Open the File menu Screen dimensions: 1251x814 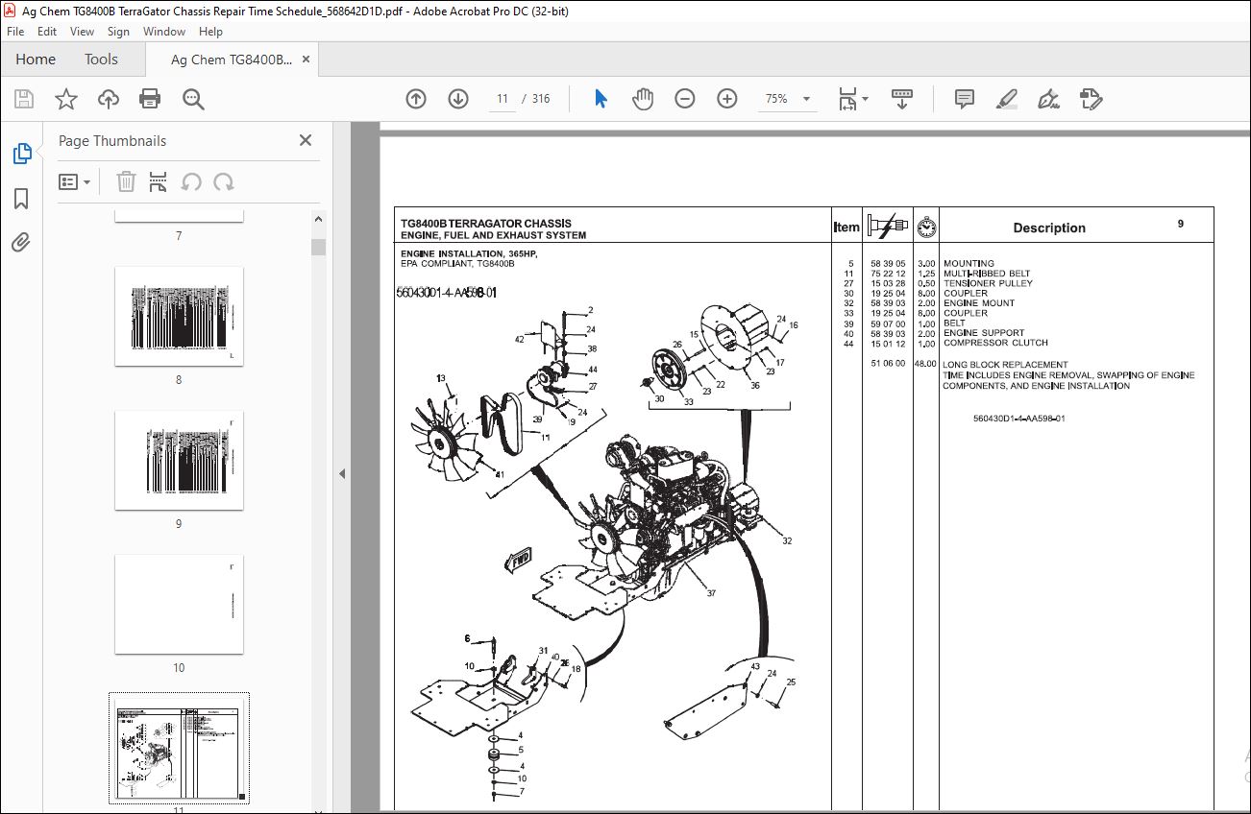pyautogui.click(x=15, y=32)
